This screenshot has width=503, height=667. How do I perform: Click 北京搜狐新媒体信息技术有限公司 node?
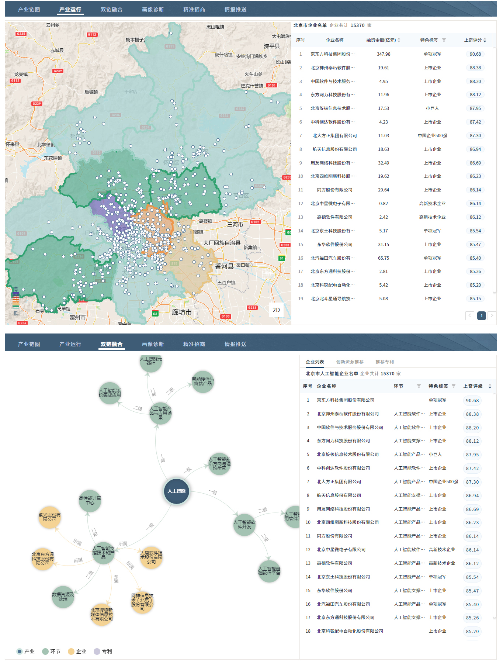point(102,615)
